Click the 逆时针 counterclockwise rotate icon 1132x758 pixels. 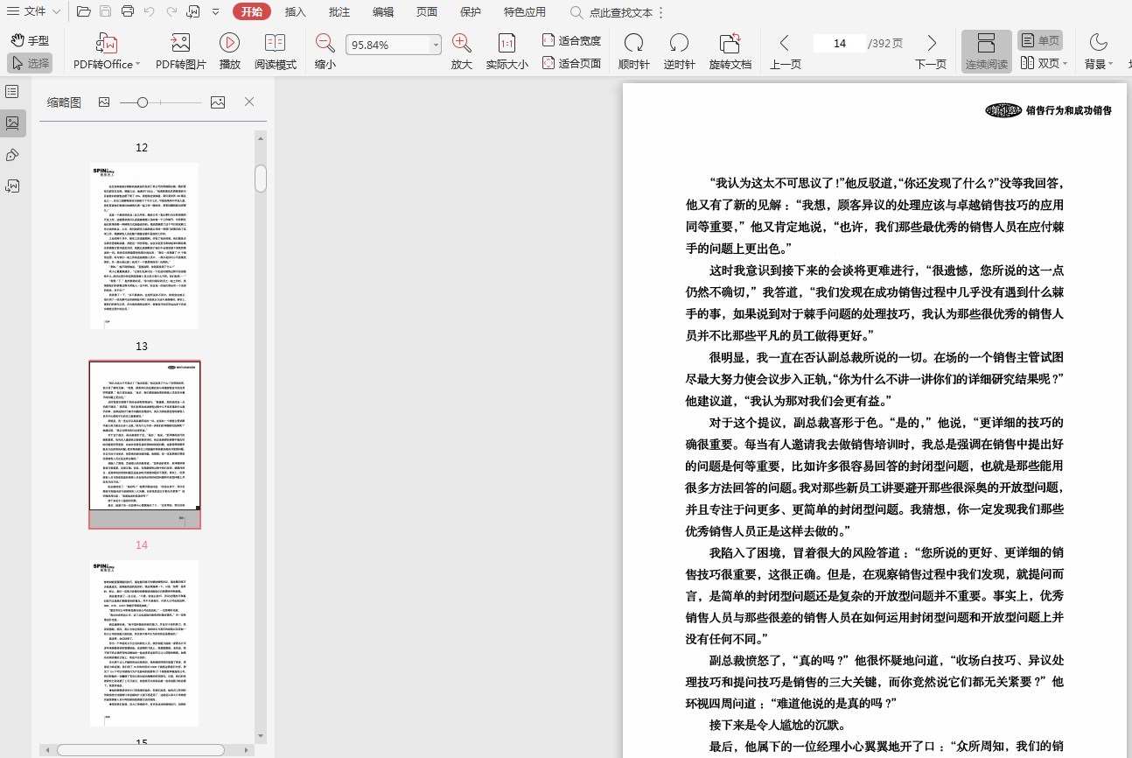coord(679,43)
